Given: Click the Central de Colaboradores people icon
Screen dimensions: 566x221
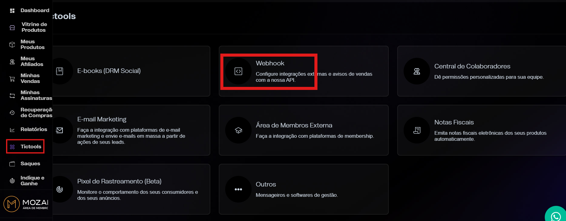Looking at the screenshot, I should (417, 71).
